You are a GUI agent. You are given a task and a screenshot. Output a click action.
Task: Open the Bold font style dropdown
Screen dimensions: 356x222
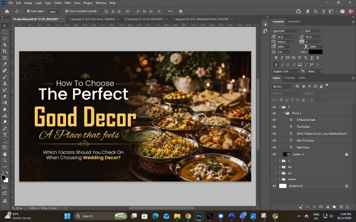(x=313, y=31)
